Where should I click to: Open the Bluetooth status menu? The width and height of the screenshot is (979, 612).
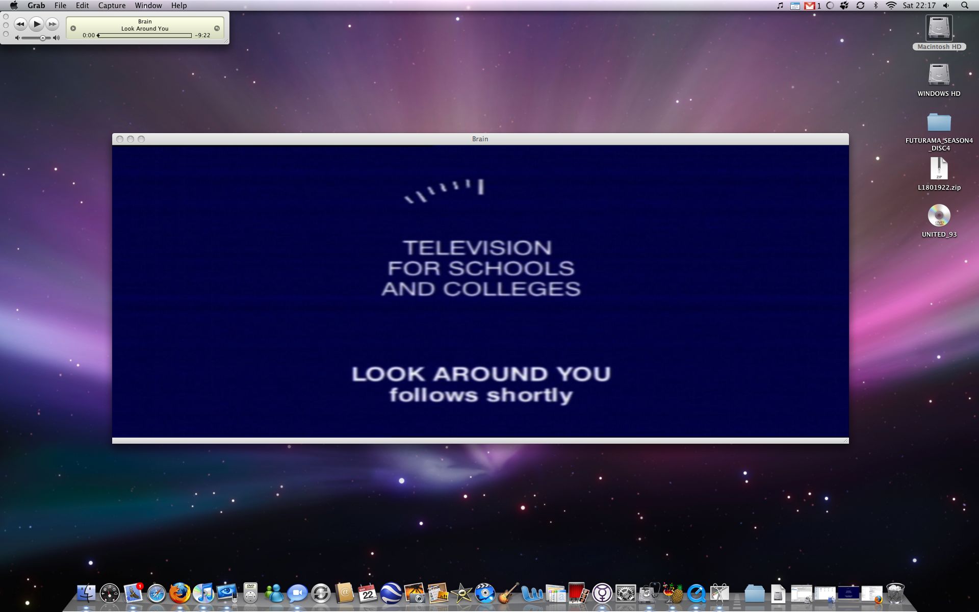click(x=875, y=6)
